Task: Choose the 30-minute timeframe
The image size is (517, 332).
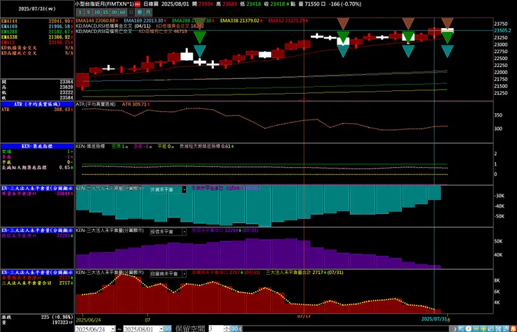Action: [x=114, y=12]
